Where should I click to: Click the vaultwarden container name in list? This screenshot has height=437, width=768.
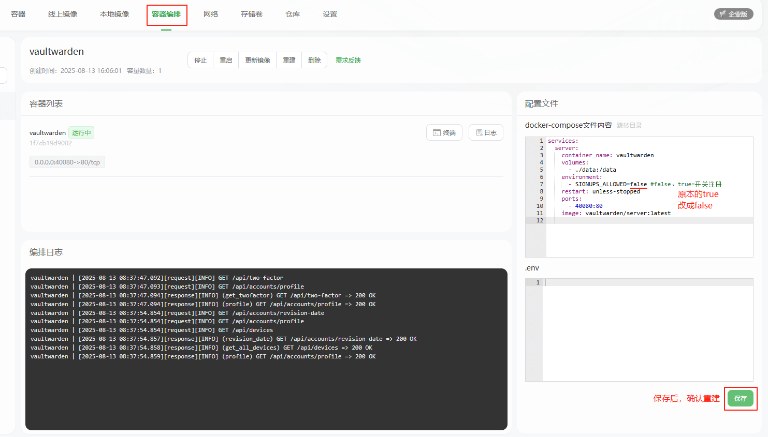[x=48, y=133]
